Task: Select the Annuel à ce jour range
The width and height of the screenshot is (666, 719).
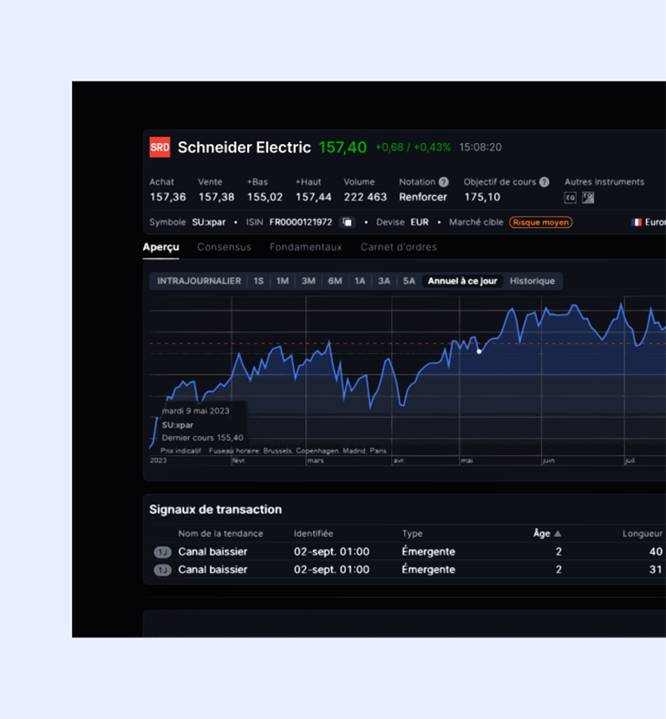Action: [x=462, y=281]
